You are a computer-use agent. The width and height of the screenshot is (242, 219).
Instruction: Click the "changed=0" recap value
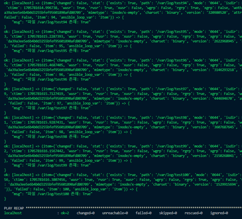point(86,213)
